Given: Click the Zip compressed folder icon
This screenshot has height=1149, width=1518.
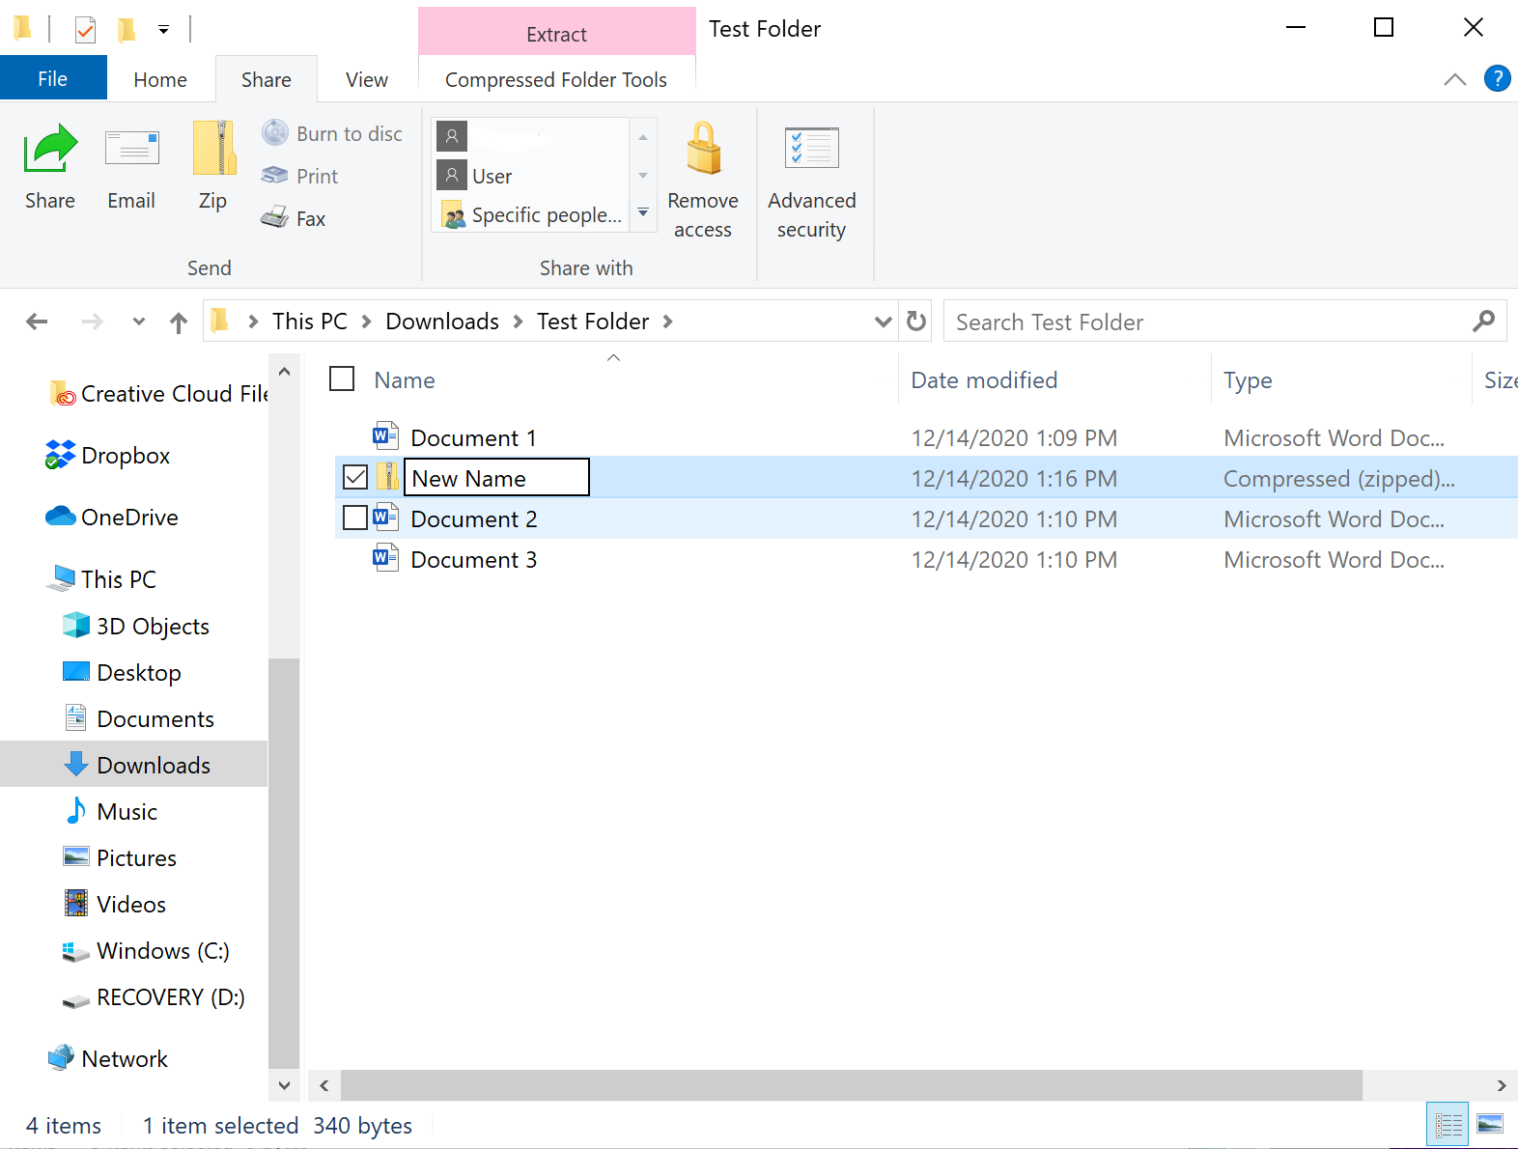Looking at the screenshot, I should 213,148.
